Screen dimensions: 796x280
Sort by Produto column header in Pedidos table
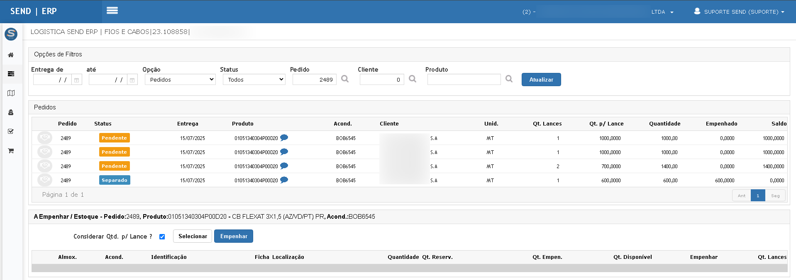click(243, 123)
